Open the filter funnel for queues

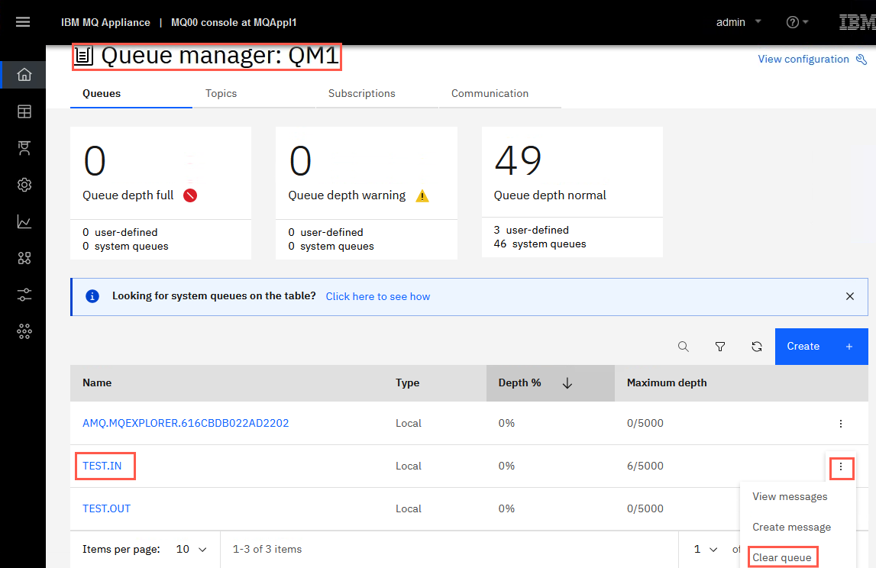[x=720, y=347]
